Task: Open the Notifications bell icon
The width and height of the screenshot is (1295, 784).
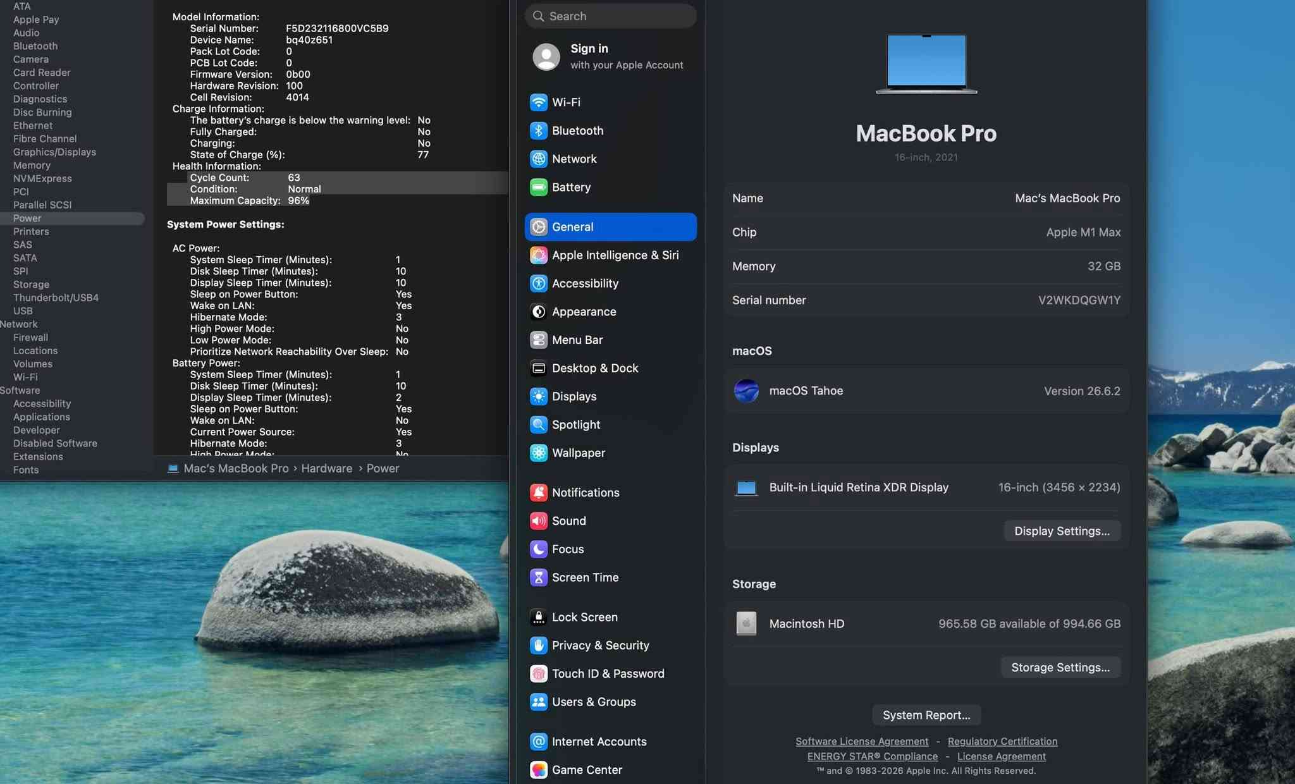Action: click(538, 493)
